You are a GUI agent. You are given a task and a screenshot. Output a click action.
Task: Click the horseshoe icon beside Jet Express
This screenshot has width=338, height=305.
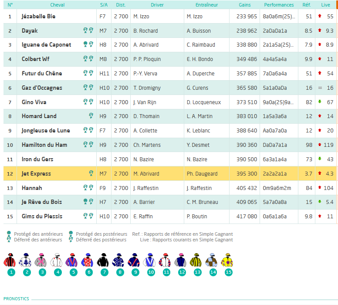coord(91,173)
